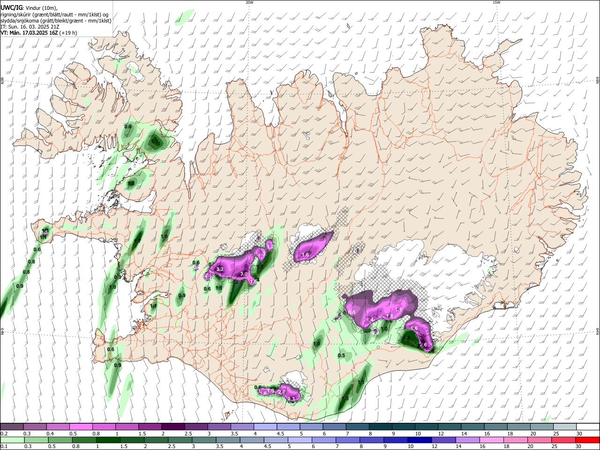Click the 'UWC/IG: Vindur (10m),' title text
Screen dimensions: 600x450
pyautogui.click(x=29, y=8)
